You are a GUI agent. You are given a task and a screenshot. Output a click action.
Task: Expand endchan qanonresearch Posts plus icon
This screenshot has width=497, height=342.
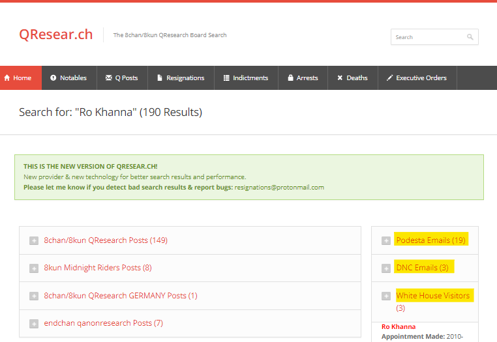click(34, 324)
